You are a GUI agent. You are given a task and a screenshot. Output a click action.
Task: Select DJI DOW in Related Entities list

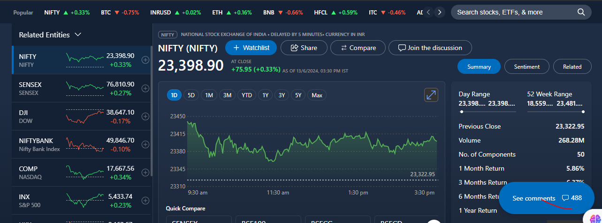click(81, 116)
